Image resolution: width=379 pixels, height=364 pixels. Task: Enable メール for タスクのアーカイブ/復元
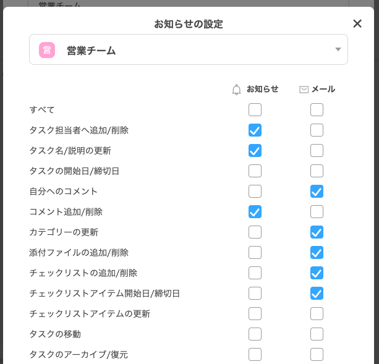click(x=317, y=354)
